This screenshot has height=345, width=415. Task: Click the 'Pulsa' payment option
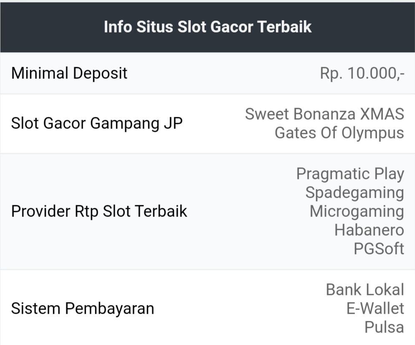384,327
